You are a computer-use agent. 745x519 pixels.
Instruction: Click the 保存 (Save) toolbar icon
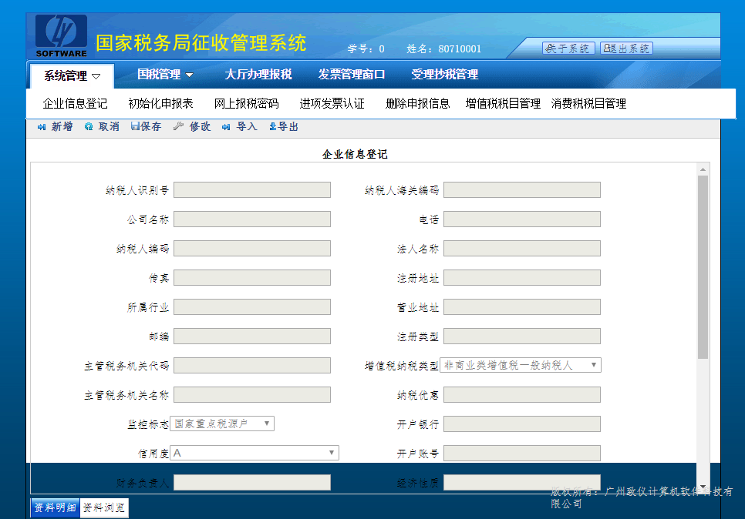coord(135,127)
